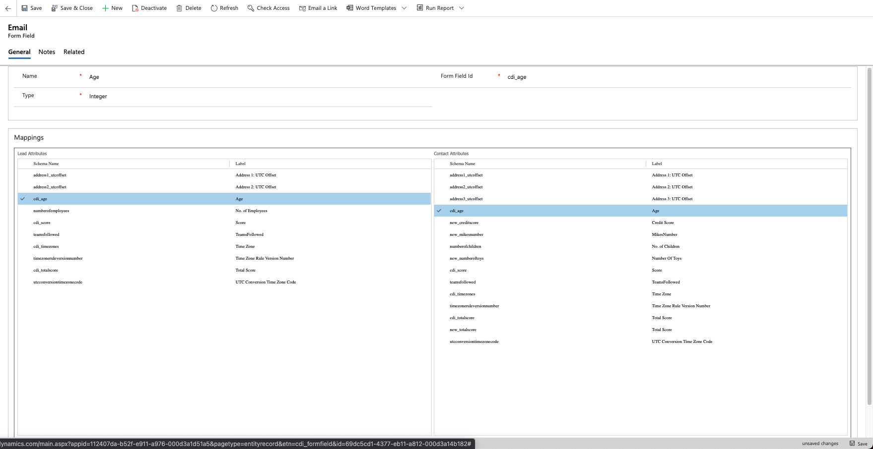Screen dimensions: 873x449
Task: Click the New plus icon
Action: [105, 8]
